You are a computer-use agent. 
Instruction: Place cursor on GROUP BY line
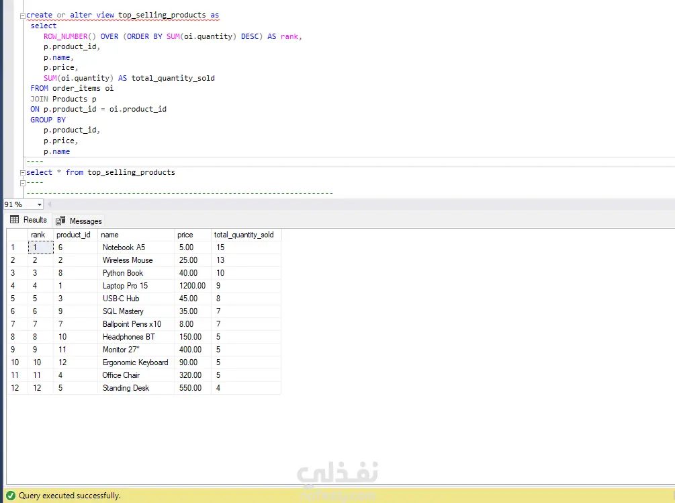point(48,120)
